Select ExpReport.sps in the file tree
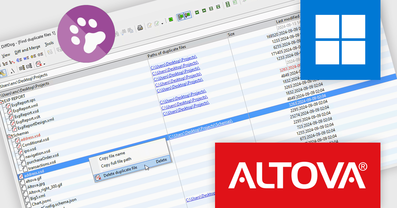397x208 pixels. point(23,102)
